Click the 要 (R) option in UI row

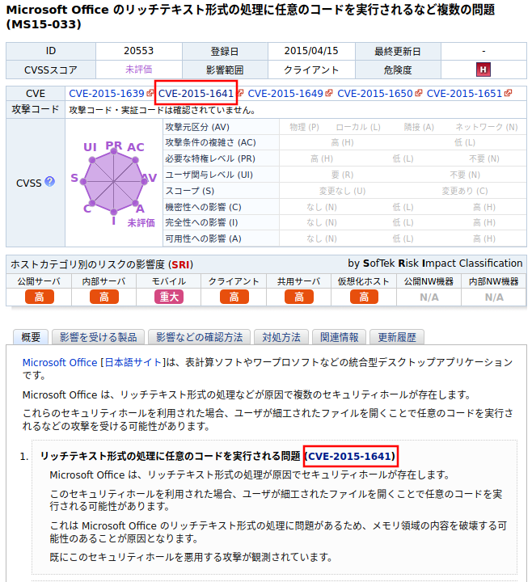[x=342, y=175]
